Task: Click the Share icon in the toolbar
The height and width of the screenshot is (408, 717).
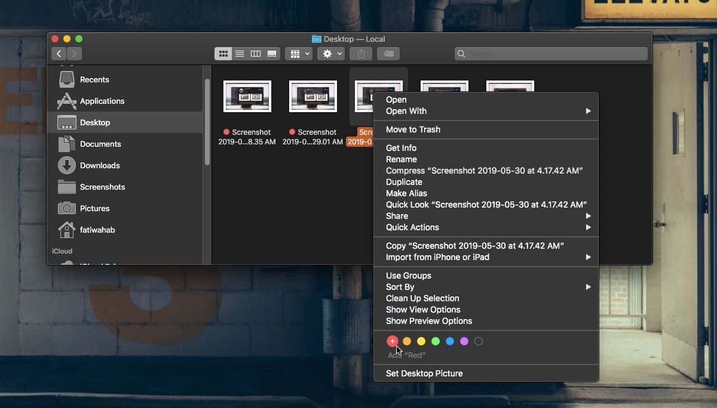Action: 360,54
